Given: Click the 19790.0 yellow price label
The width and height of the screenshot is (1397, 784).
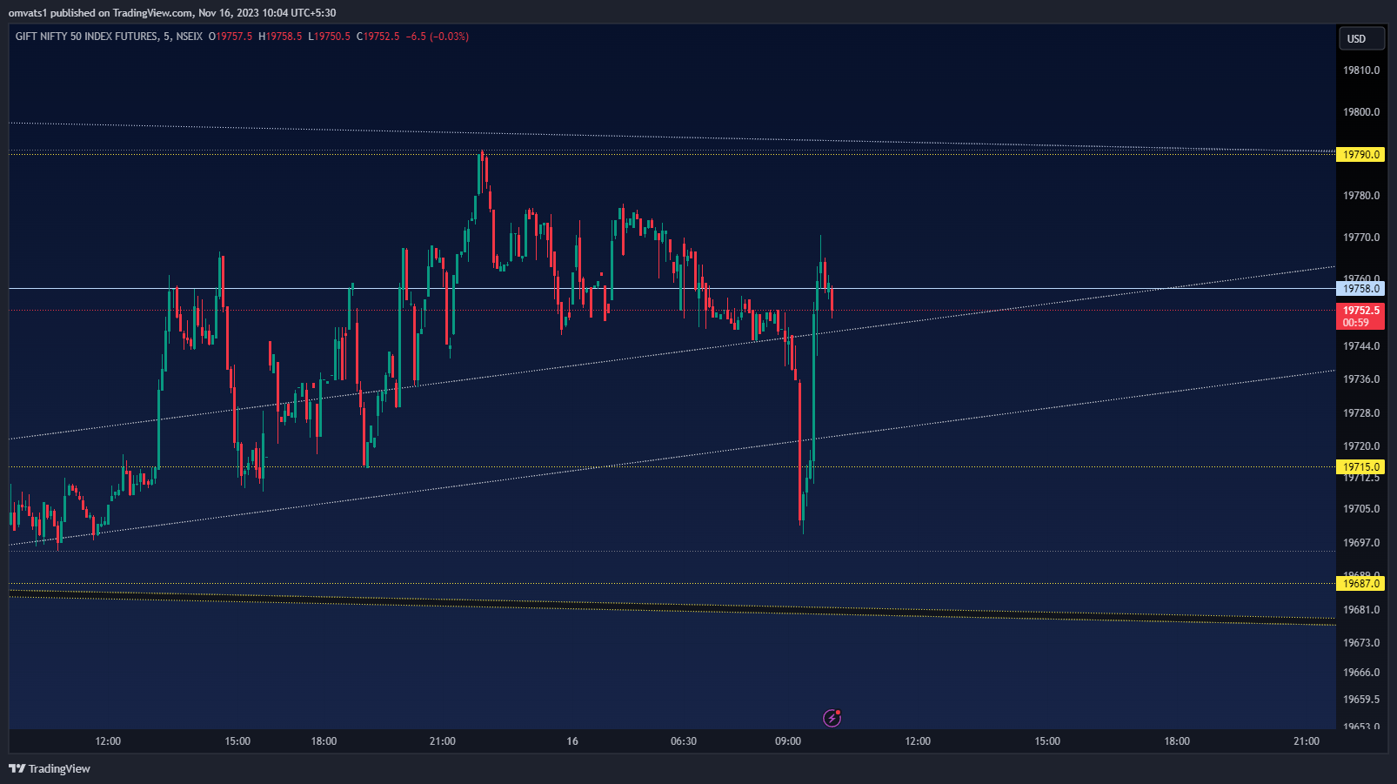Looking at the screenshot, I should tap(1360, 155).
